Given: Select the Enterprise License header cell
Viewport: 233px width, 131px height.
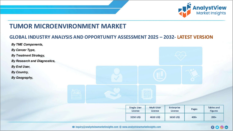Looking at the screenshot, I should pyautogui.click(x=174, y=109).
